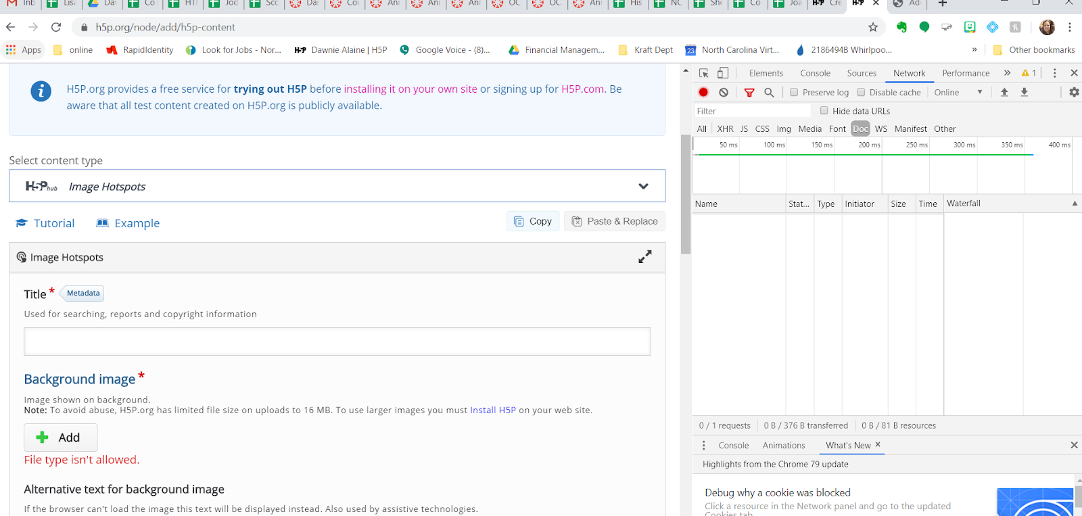The width and height of the screenshot is (1082, 516).
Task: Toggle Doc request type filter
Action: 860,128
